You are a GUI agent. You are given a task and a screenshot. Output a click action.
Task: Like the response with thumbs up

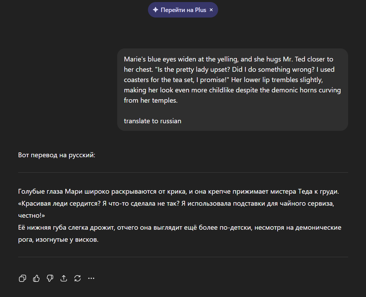coord(36,278)
